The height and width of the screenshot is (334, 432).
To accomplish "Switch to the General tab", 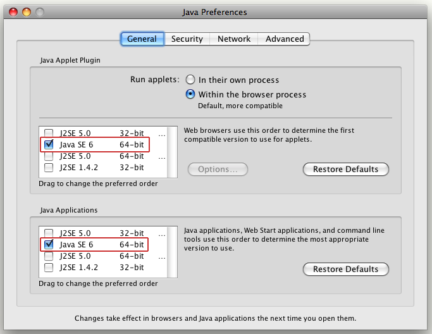I will [142, 39].
